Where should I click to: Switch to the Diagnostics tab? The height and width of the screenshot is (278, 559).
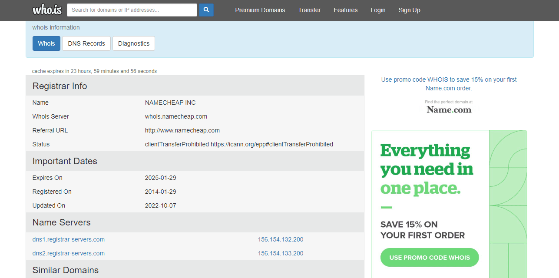[x=134, y=43]
